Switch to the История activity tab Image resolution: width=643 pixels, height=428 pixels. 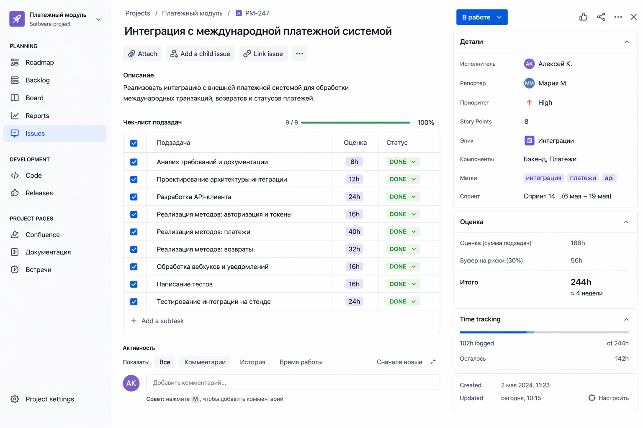(x=252, y=362)
